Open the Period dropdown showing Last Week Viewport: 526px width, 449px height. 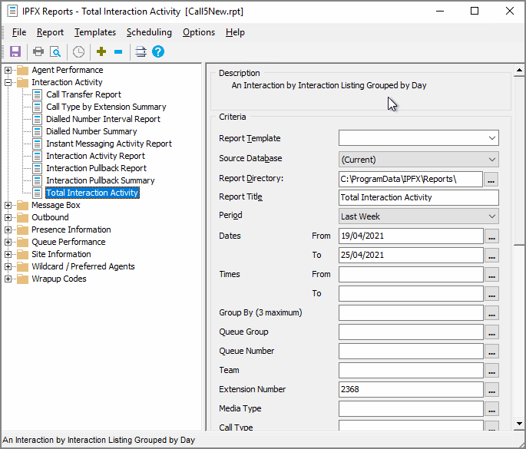tap(491, 216)
